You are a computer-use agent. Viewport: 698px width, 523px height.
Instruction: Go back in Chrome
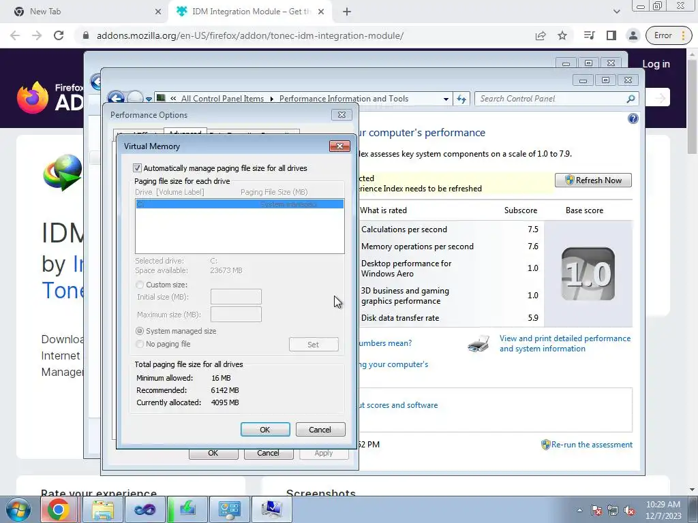(x=15, y=35)
